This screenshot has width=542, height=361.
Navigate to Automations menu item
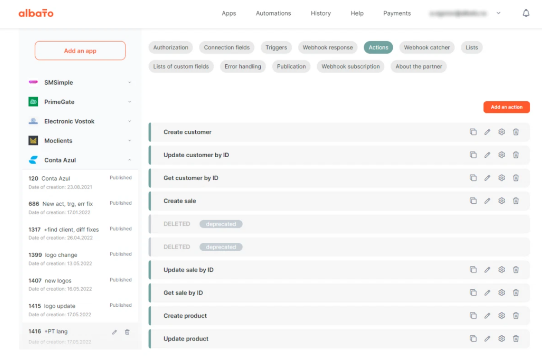(273, 13)
